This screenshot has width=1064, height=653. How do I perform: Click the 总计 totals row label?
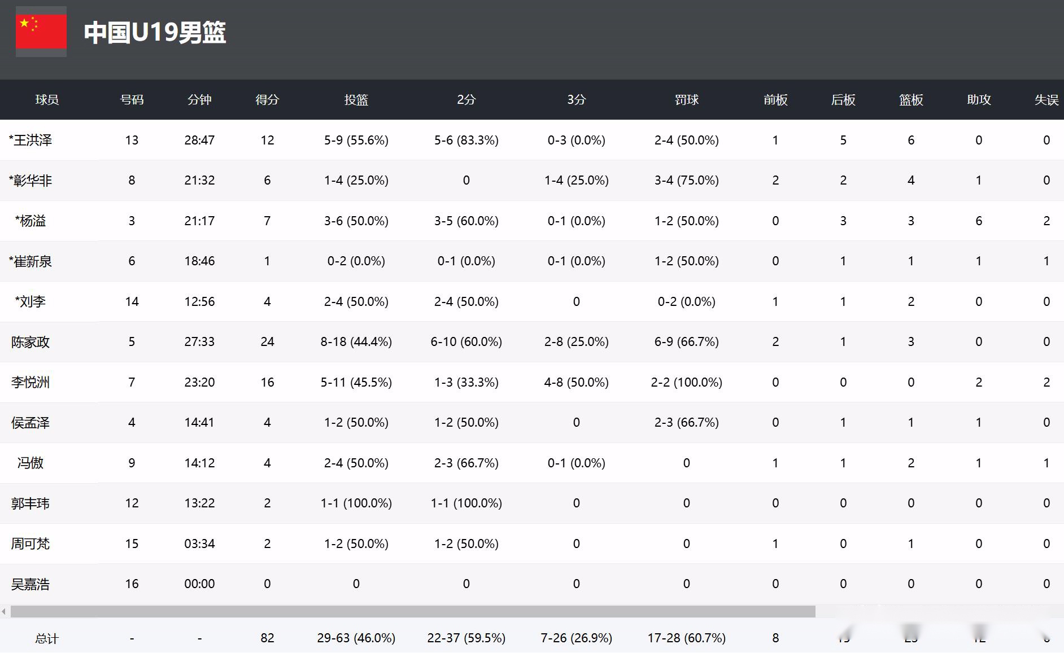point(47,638)
